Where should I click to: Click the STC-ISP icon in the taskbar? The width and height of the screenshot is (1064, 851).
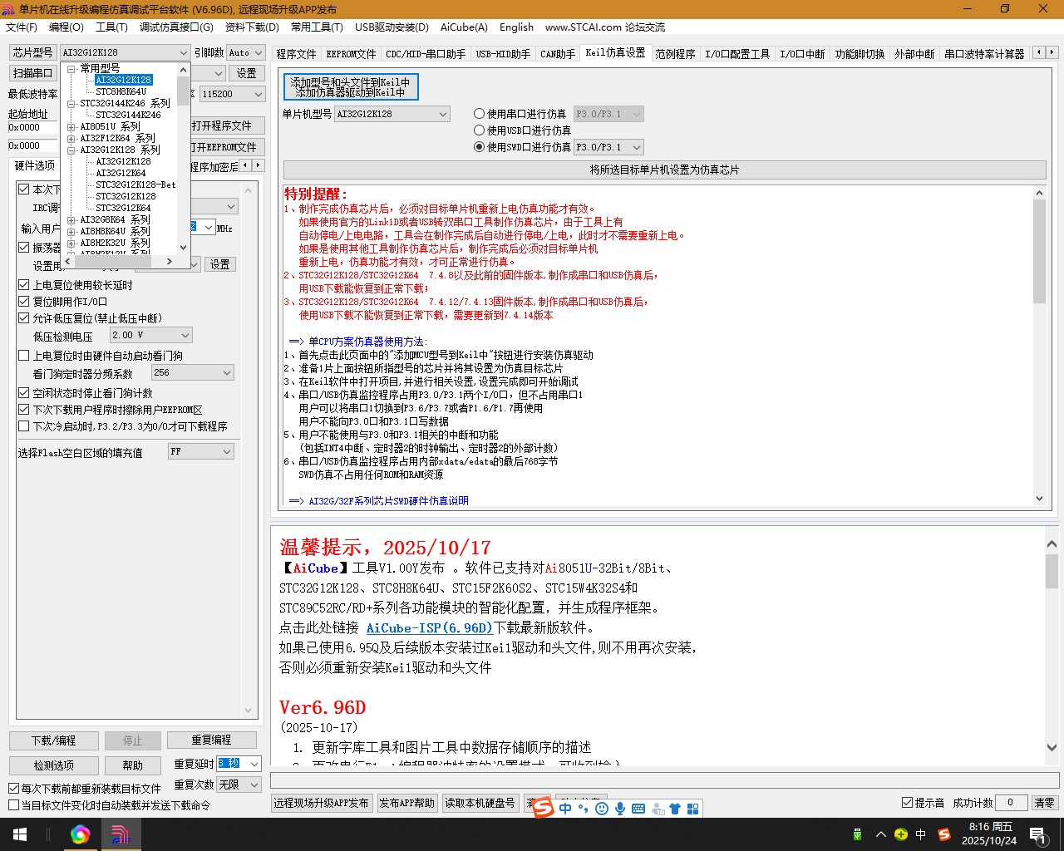(x=121, y=834)
